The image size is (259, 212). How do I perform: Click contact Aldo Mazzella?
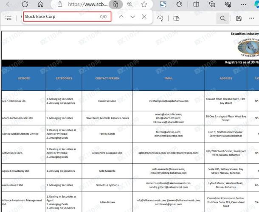(107, 171)
